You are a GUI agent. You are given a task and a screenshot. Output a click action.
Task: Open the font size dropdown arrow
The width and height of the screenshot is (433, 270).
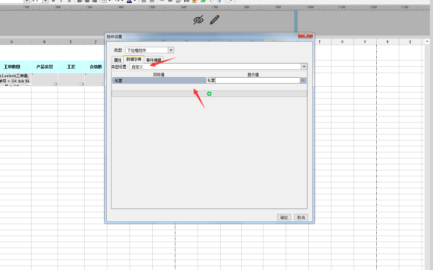pyautogui.click(x=45, y=1)
